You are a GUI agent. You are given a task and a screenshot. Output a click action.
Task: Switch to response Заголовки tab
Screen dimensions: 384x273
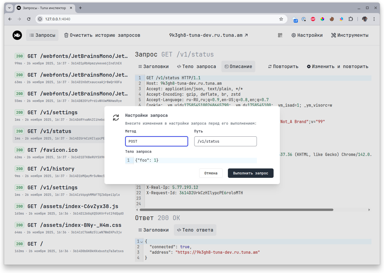click(x=153, y=230)
